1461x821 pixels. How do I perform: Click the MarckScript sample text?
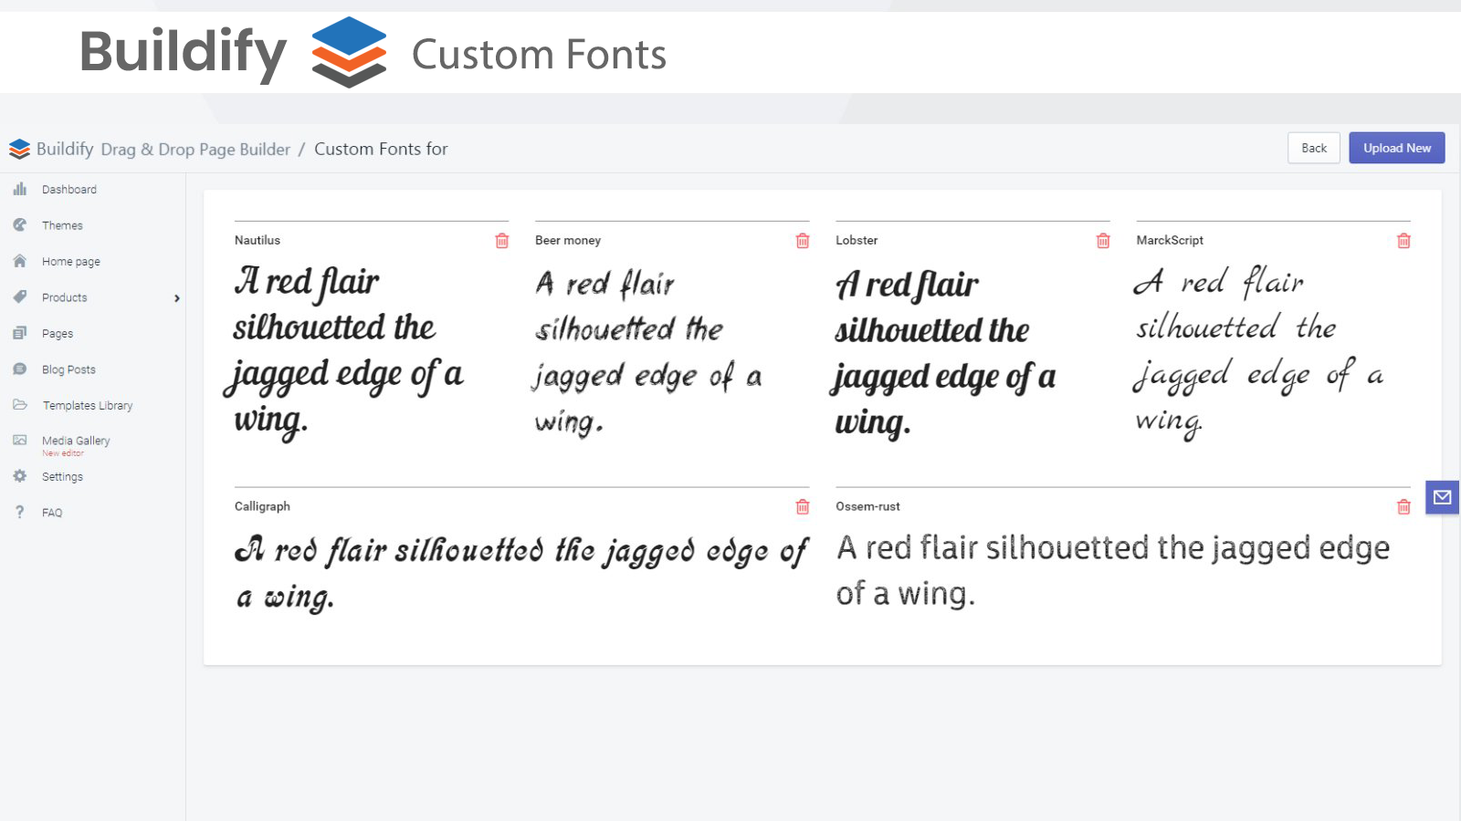[x=1258, y=352]
